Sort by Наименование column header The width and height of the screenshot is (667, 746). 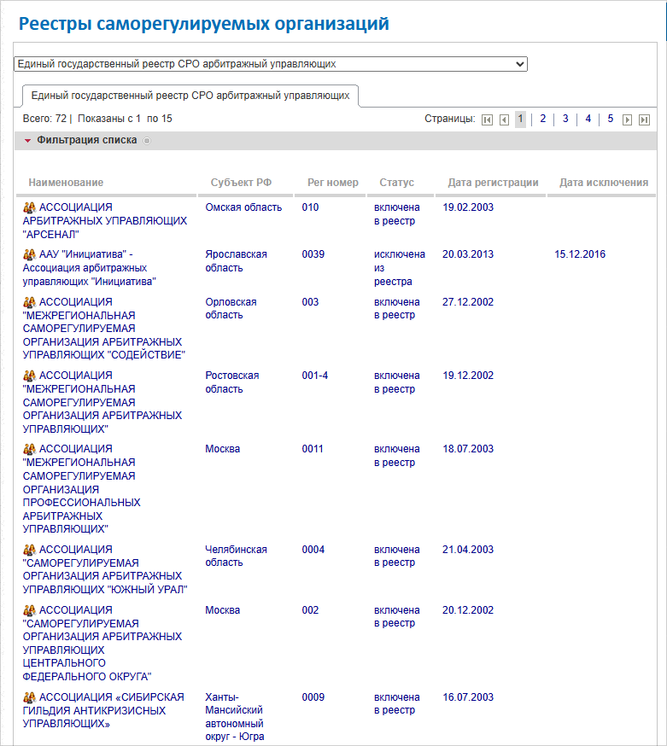point(66,183)
